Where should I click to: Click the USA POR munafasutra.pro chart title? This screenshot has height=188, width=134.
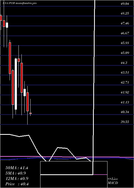(x=20, y=3)
